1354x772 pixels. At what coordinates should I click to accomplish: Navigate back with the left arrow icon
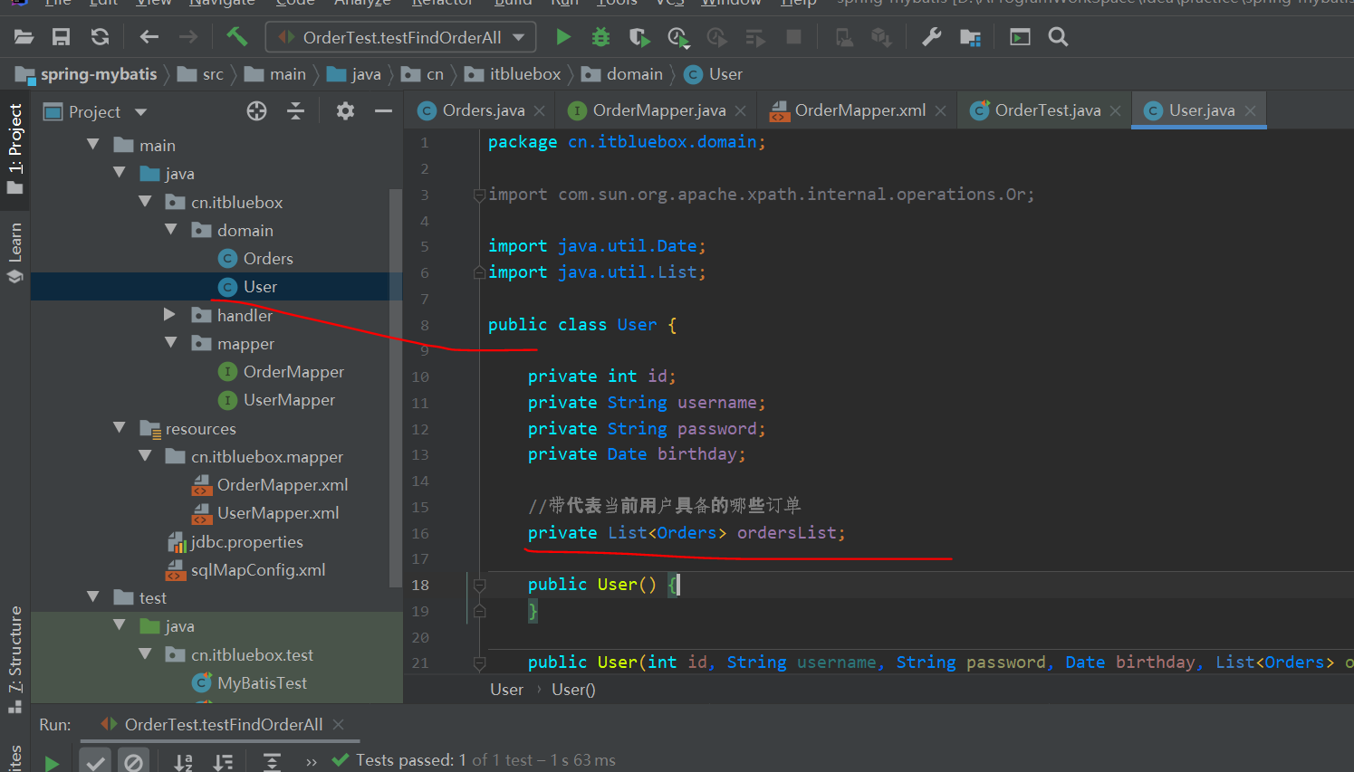tap(149, 37)
